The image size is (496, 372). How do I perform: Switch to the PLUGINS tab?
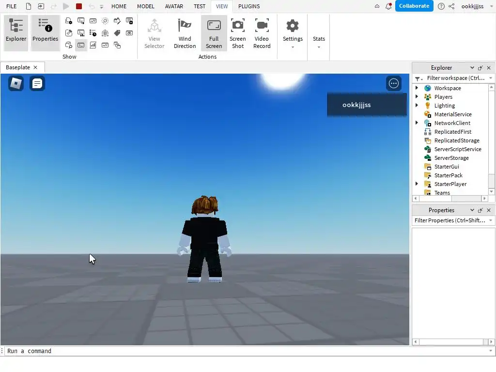249,6
